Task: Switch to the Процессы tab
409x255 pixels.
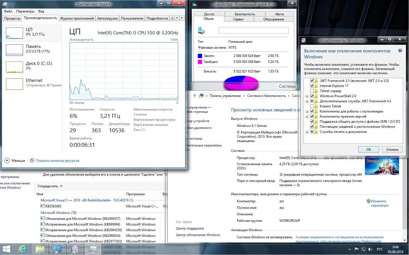Action: coord(12,18)
